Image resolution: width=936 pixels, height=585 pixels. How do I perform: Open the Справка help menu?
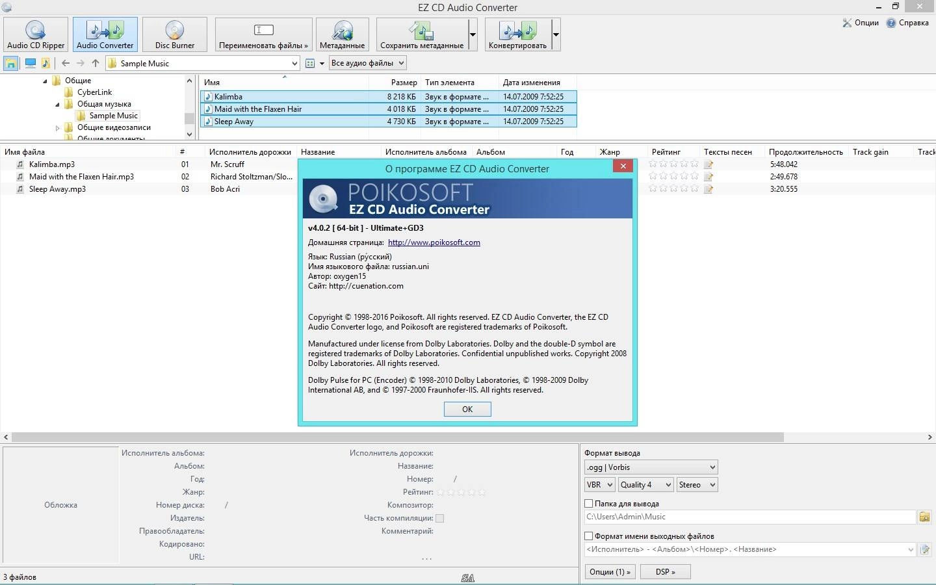tap(907, 23)
